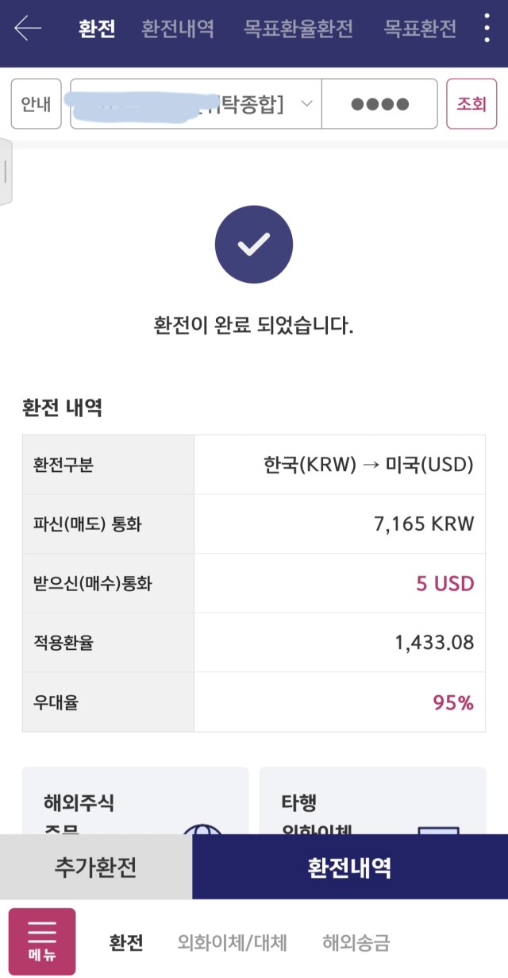Screen dimensions: 508x978
Task: Tap the 조회 button
Action: (471, 103)
